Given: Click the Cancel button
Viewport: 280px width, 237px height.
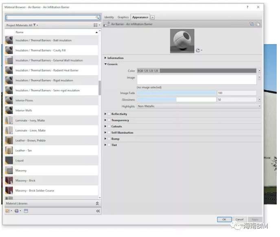Looking at the screenshot, I should [x=239, y=219].
